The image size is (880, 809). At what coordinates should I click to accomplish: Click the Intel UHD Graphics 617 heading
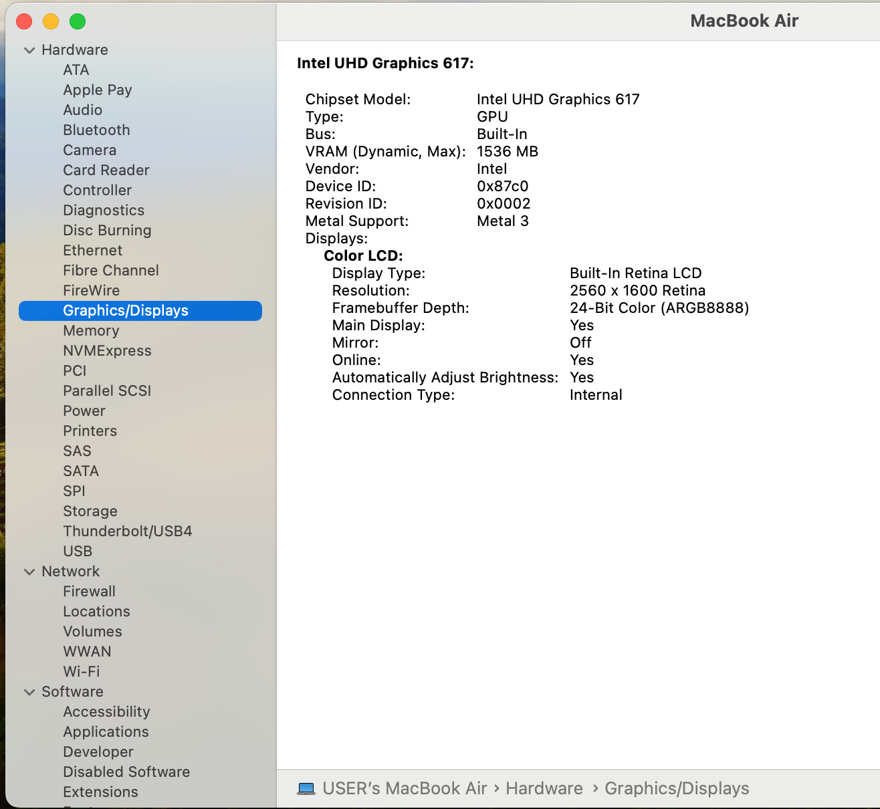[x=387, y=63]
